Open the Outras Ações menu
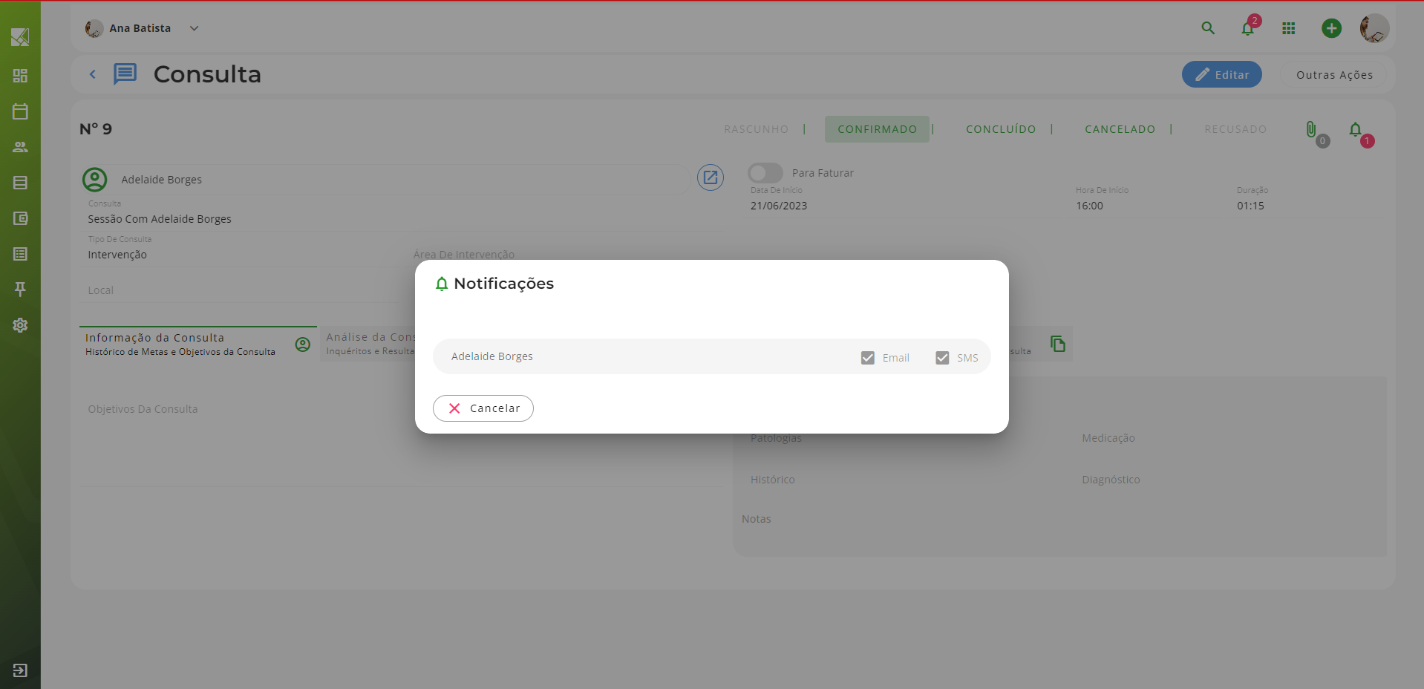This screenshot has width=1424, height=689. 1333,75
